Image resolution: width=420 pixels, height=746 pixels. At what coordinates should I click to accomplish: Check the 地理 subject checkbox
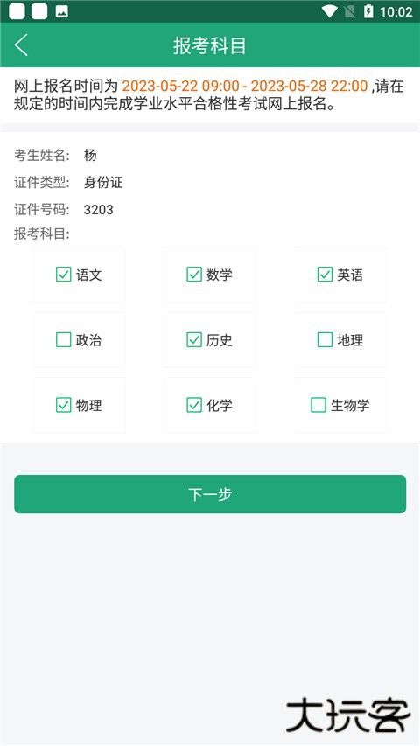325,339
